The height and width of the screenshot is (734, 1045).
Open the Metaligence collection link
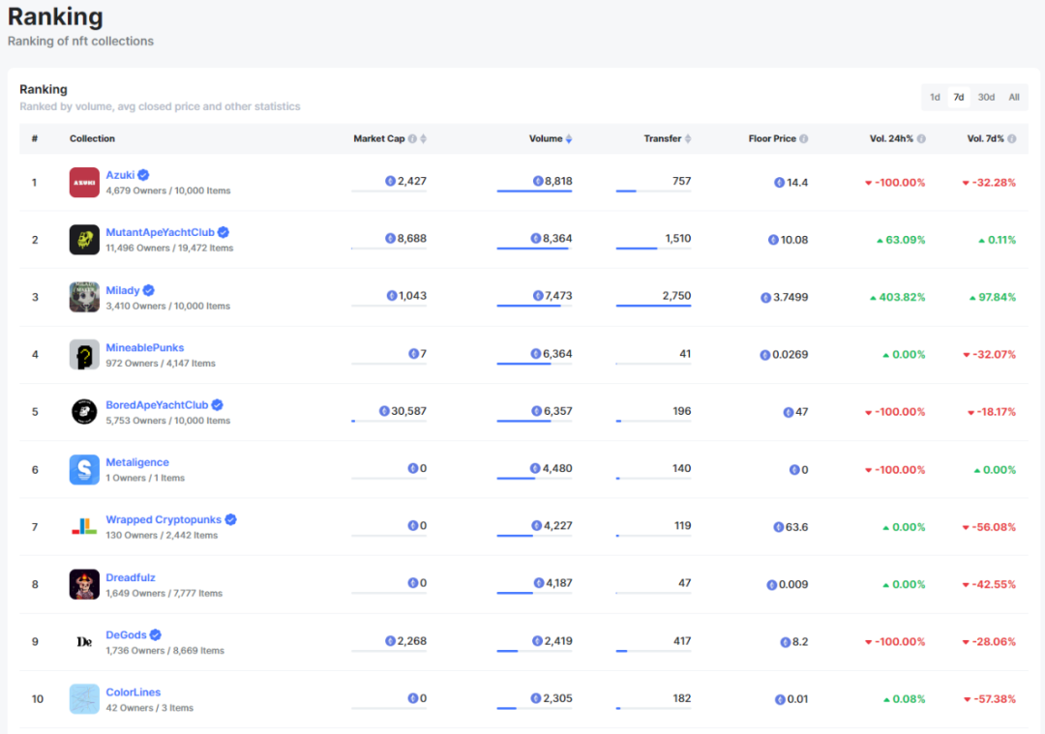(x=137, y=462)
